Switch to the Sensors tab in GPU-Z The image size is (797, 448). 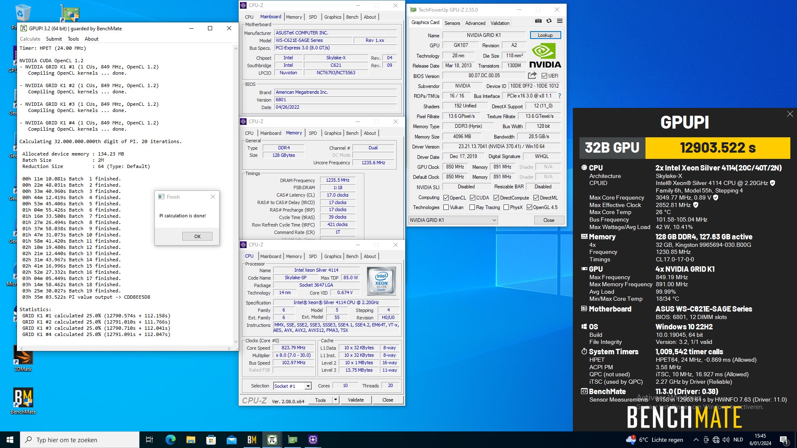tap(452, 23)
